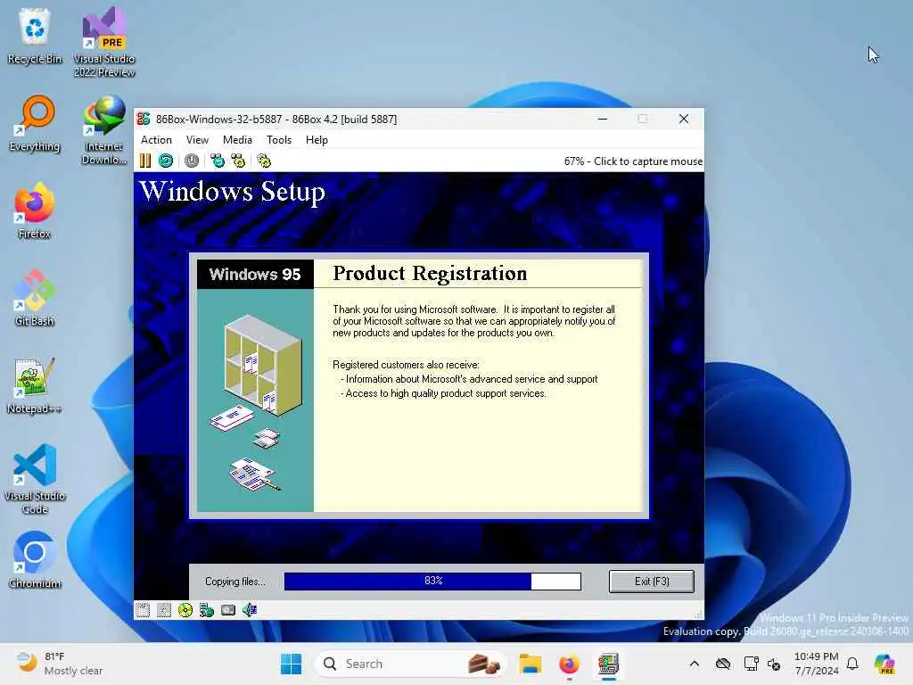Minimize the 86Box window

(x=603, y=119)
